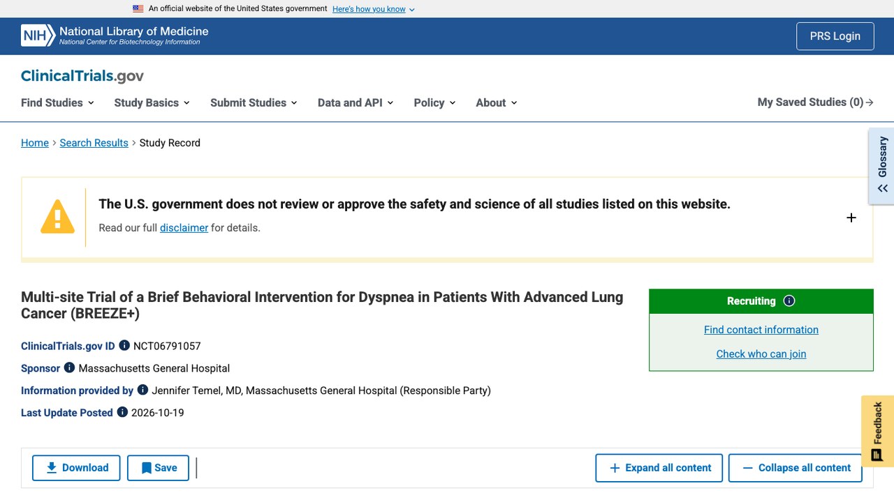Click the NIH National Library of Medicine logo

tap(115, 36)
